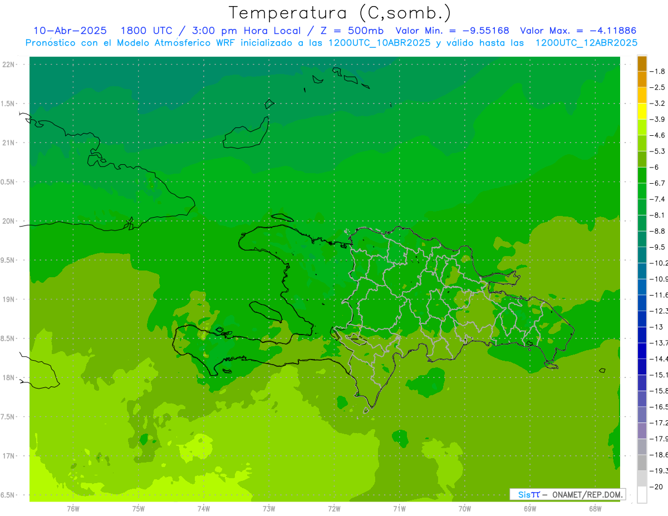
Task: Select the date text "10-Abr-2025"
Action: (x=70, y=31)
